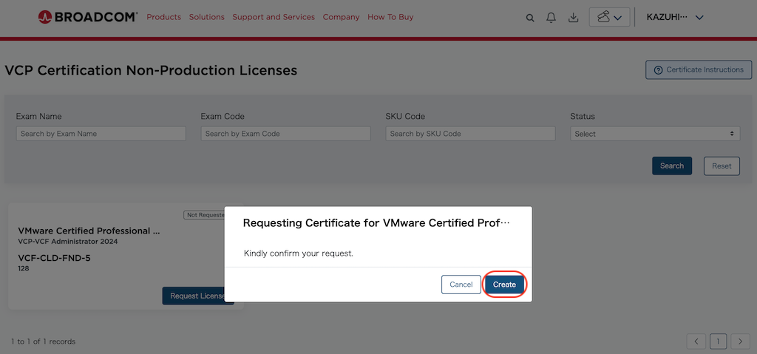Open the How To Buy menu

(x=390, y=17)
